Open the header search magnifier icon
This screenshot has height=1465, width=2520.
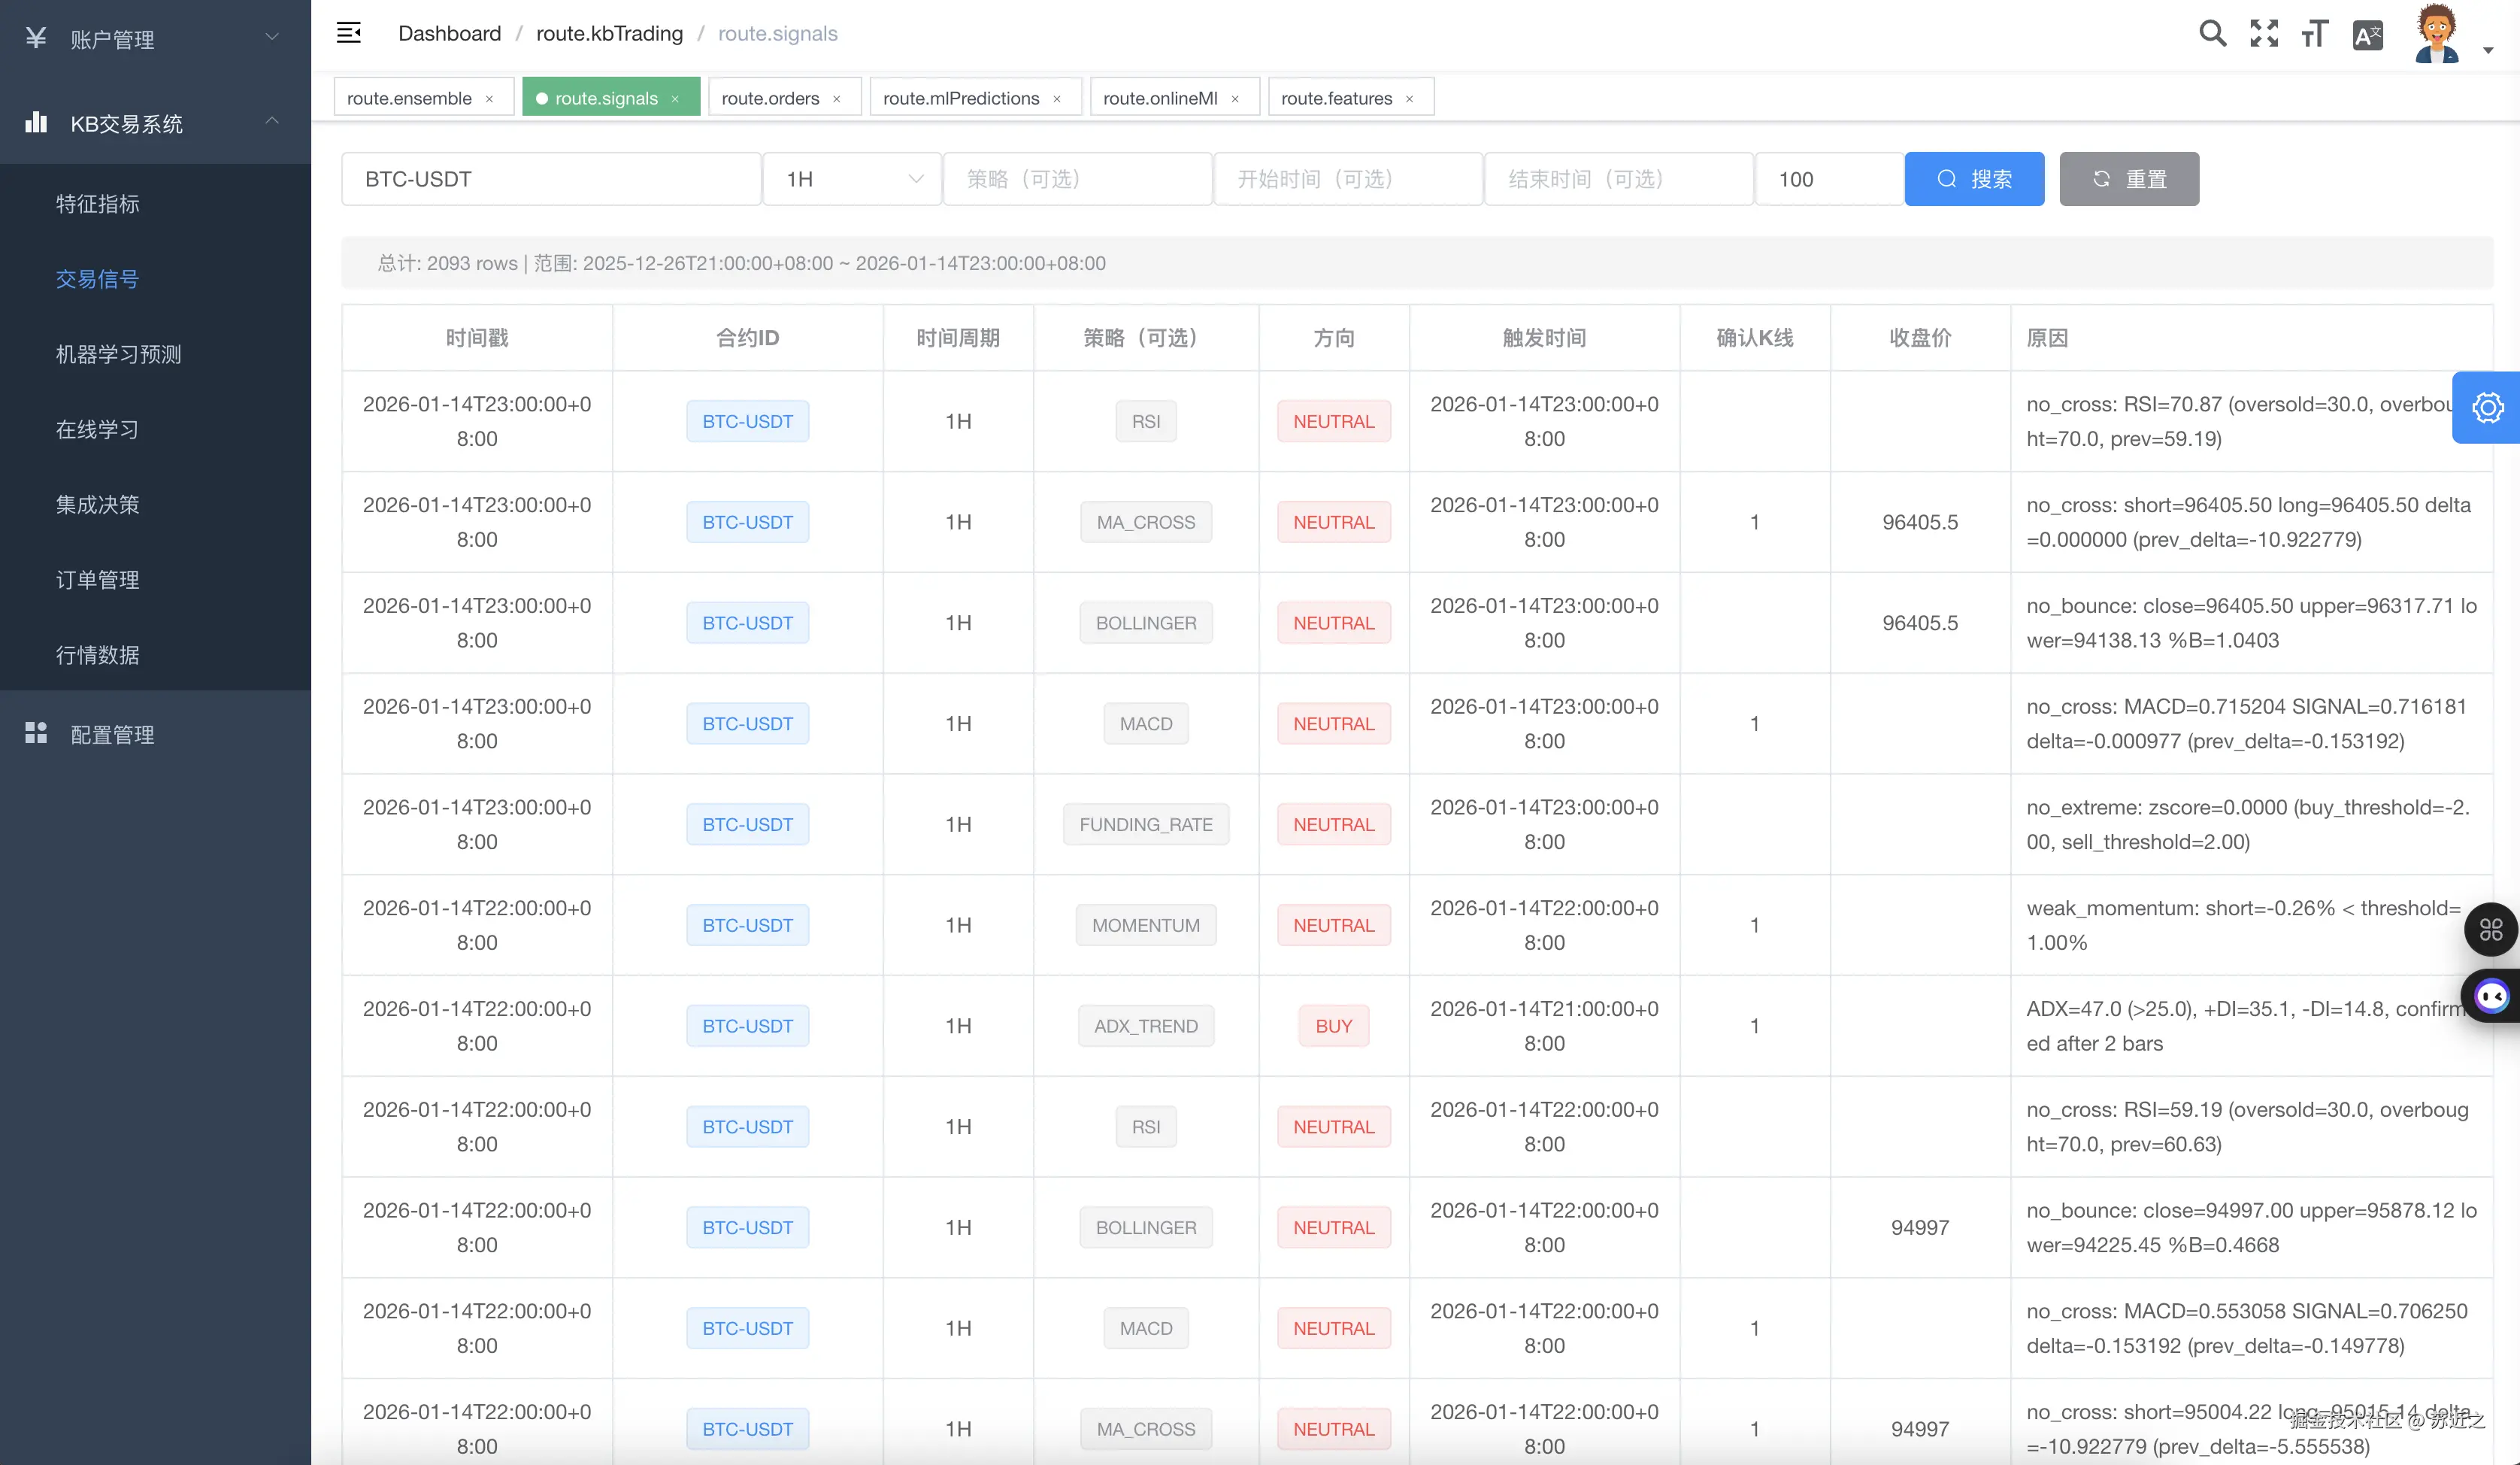click(2212, 34)
